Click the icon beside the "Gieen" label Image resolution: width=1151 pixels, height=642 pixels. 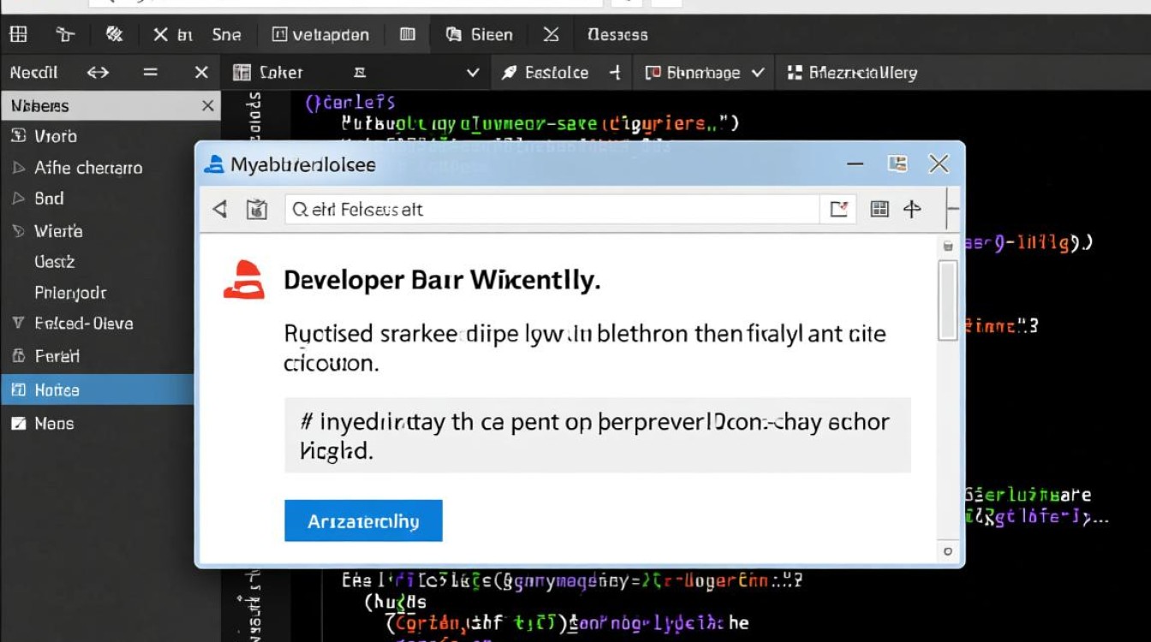[x=455, y=34]
